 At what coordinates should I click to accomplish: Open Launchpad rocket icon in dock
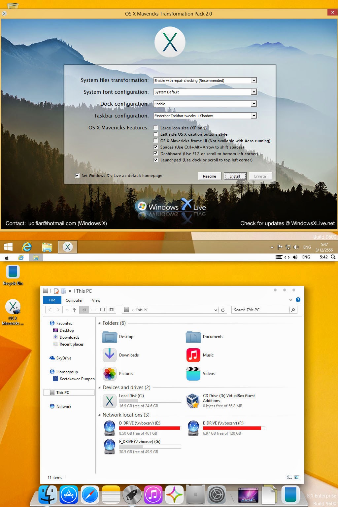[x=132, y=495]
